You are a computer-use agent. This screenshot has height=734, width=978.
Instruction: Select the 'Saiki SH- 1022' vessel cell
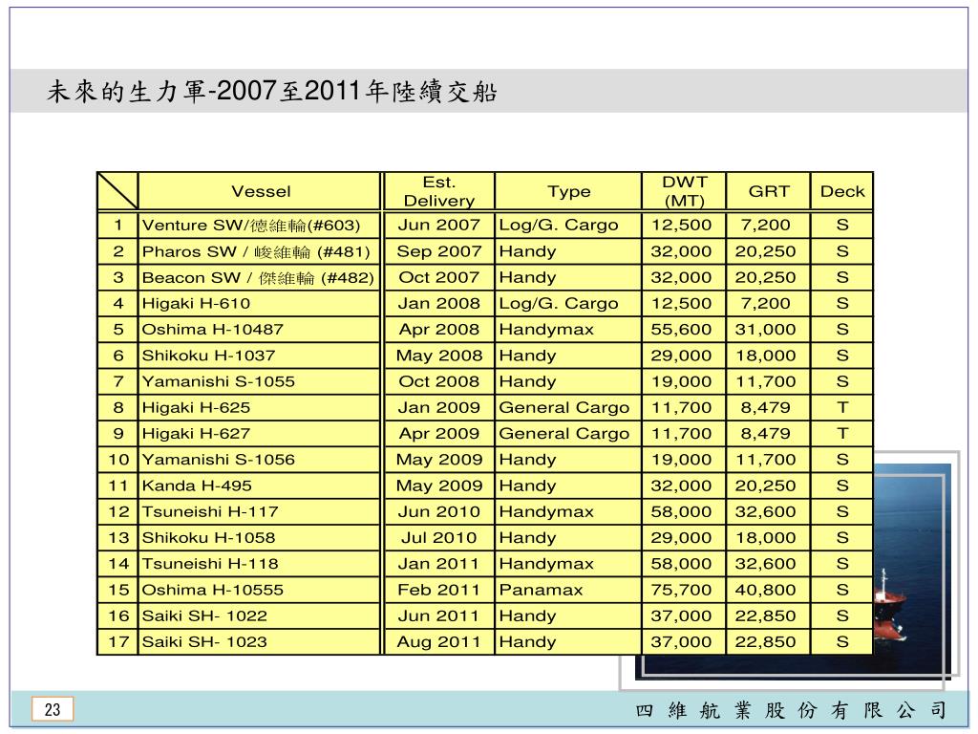point(260,616)
